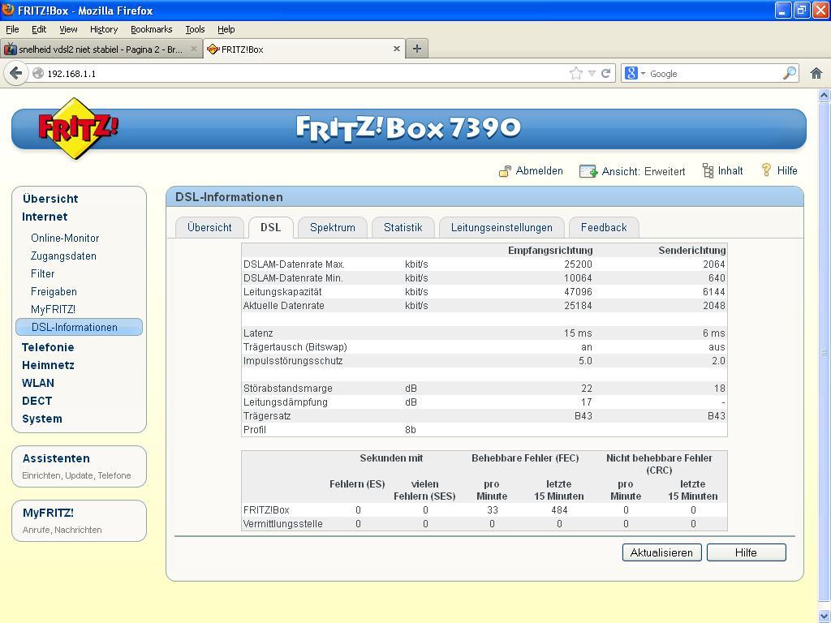831x623 pixels.
Task: Click the FRITZ! logo
Action: [x=78, y=128]
